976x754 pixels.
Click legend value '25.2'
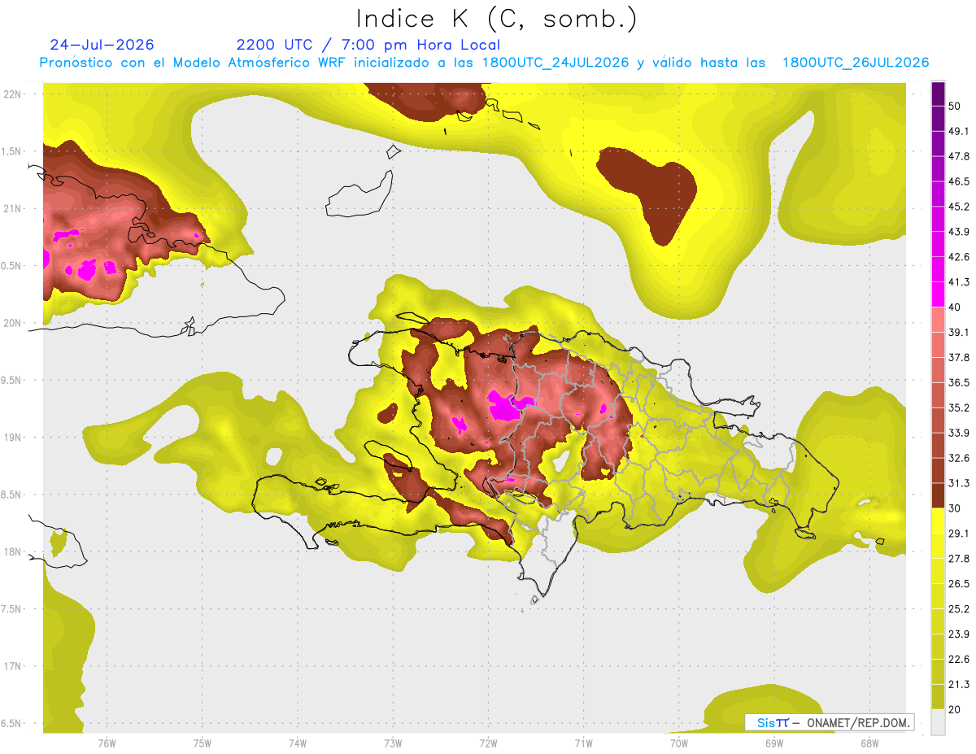(957, 608)
